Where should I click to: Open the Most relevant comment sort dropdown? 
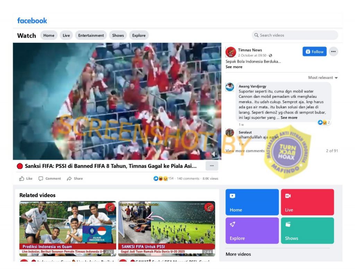pyautogui.click(x=323, y=78)
